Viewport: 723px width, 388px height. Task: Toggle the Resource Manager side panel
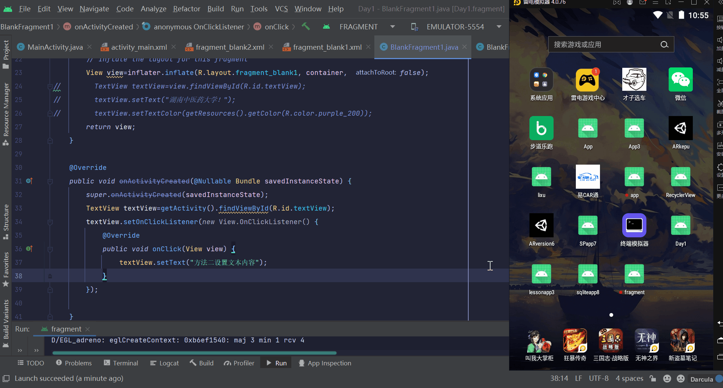click(6, 114)
